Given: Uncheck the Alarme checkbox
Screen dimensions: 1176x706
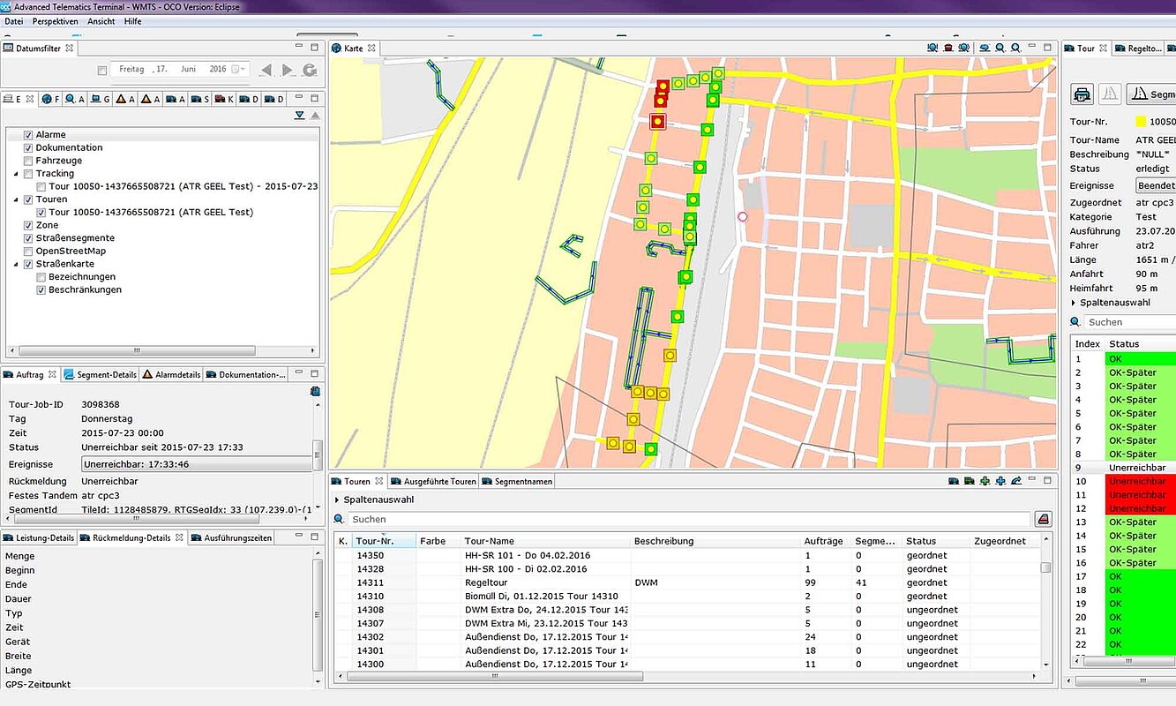Looking at the screenshot, I should (28, 134).
